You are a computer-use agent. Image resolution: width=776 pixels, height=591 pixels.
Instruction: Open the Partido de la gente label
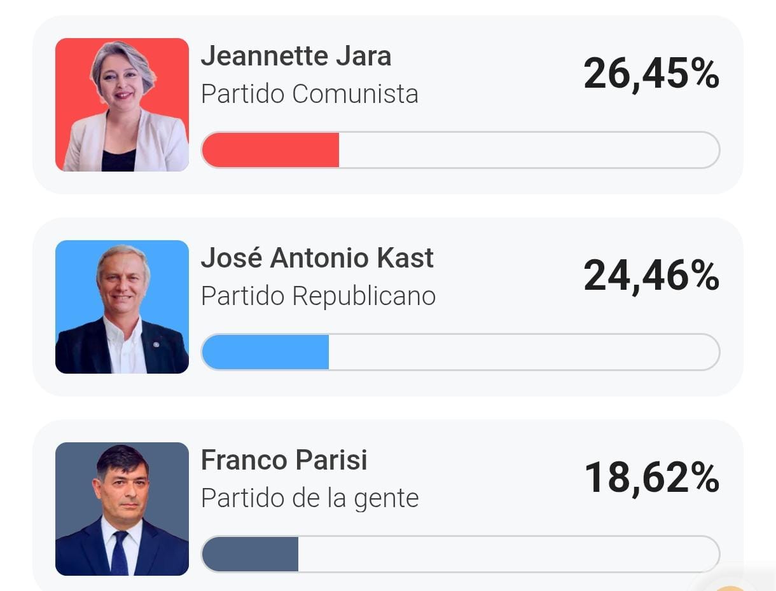tap(310, 498)
